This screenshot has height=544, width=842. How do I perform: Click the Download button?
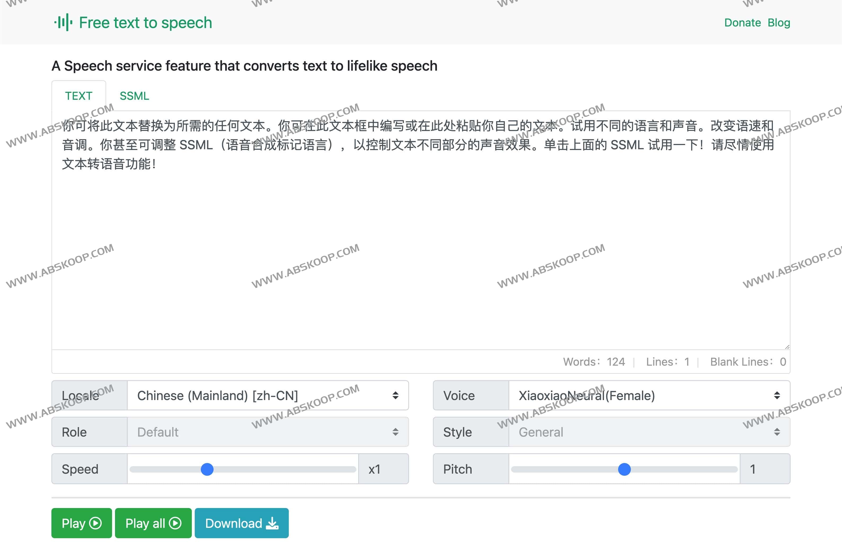pyautogui.click(x=242, y=523)
